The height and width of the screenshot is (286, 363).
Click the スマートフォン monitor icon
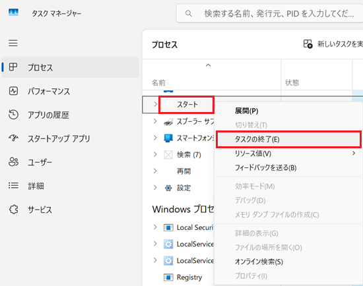click(168, 138)
